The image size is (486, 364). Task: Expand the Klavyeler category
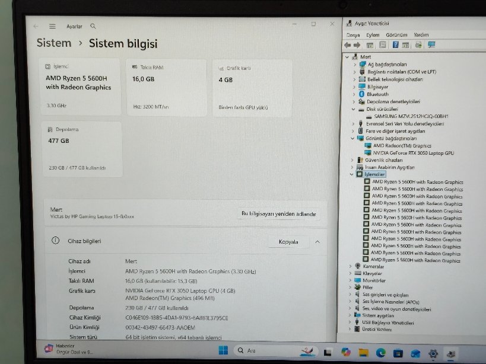[350, 273]
